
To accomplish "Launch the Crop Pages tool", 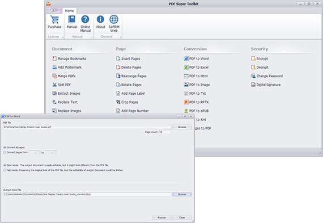I will [x=127, y=102].
